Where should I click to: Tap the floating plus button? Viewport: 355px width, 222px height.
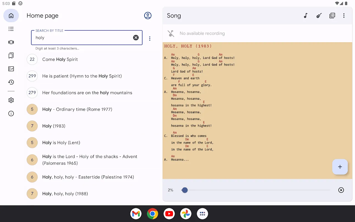pyautogui.click(x=340, y=167)
